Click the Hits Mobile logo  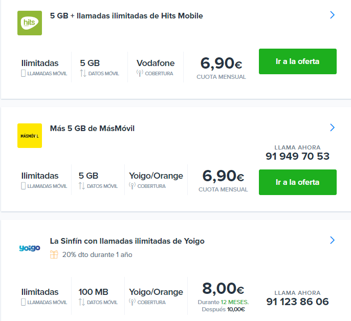click(x=30, y=23)
